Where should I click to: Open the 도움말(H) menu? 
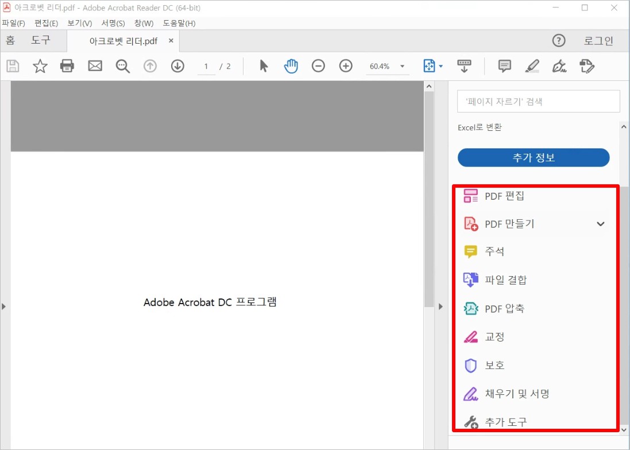point(179,24)
